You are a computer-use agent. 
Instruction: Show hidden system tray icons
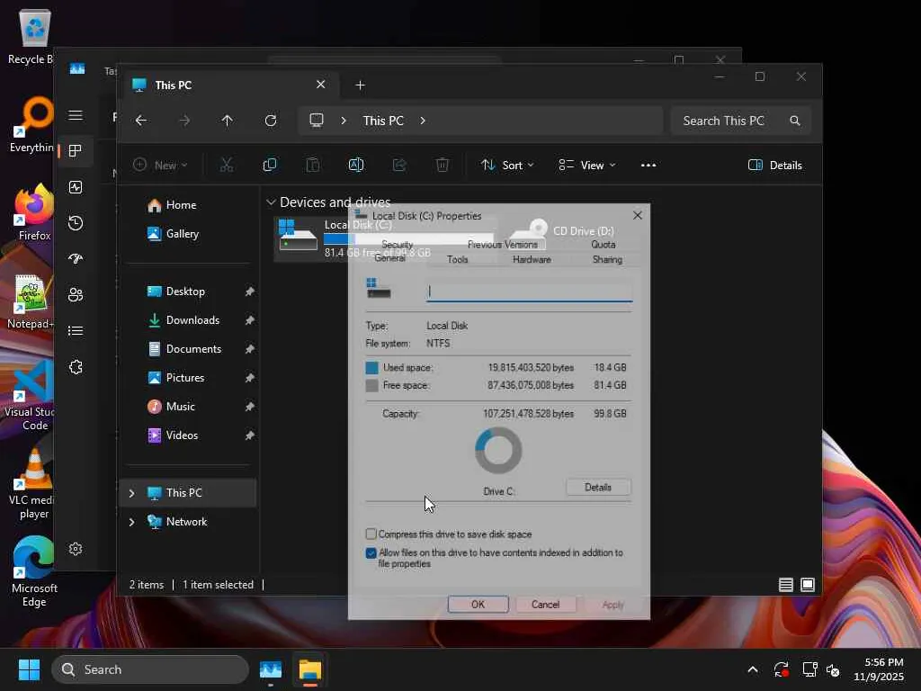pyautogui.click(x=753, y=669)
